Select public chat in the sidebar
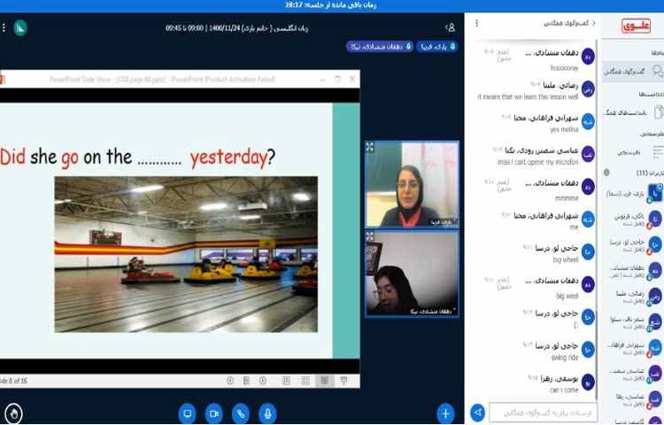The image size is (664, 425). [x=634, y=71]
